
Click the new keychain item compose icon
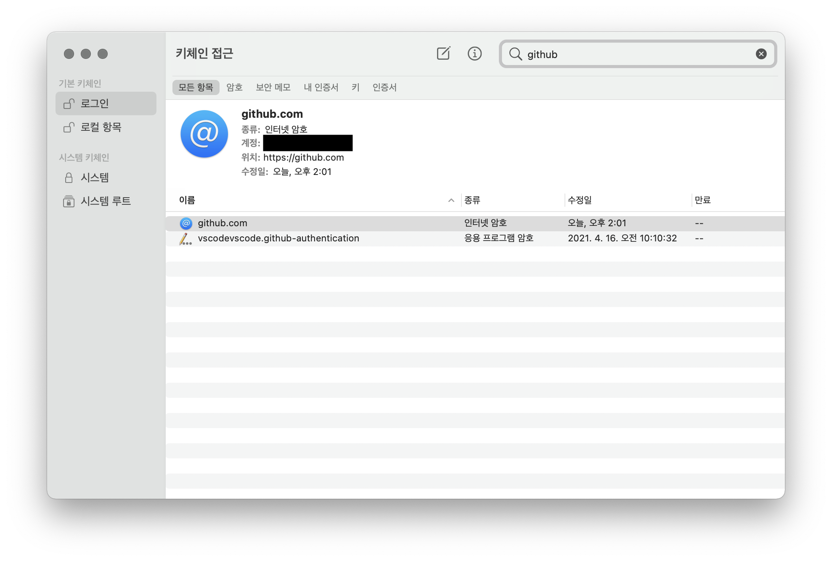(x=443, y=53)
